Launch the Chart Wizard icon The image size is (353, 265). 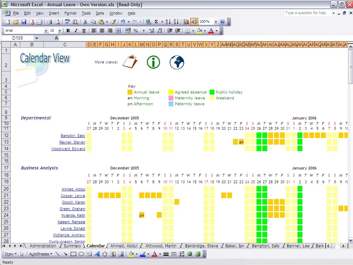[186, 22]
